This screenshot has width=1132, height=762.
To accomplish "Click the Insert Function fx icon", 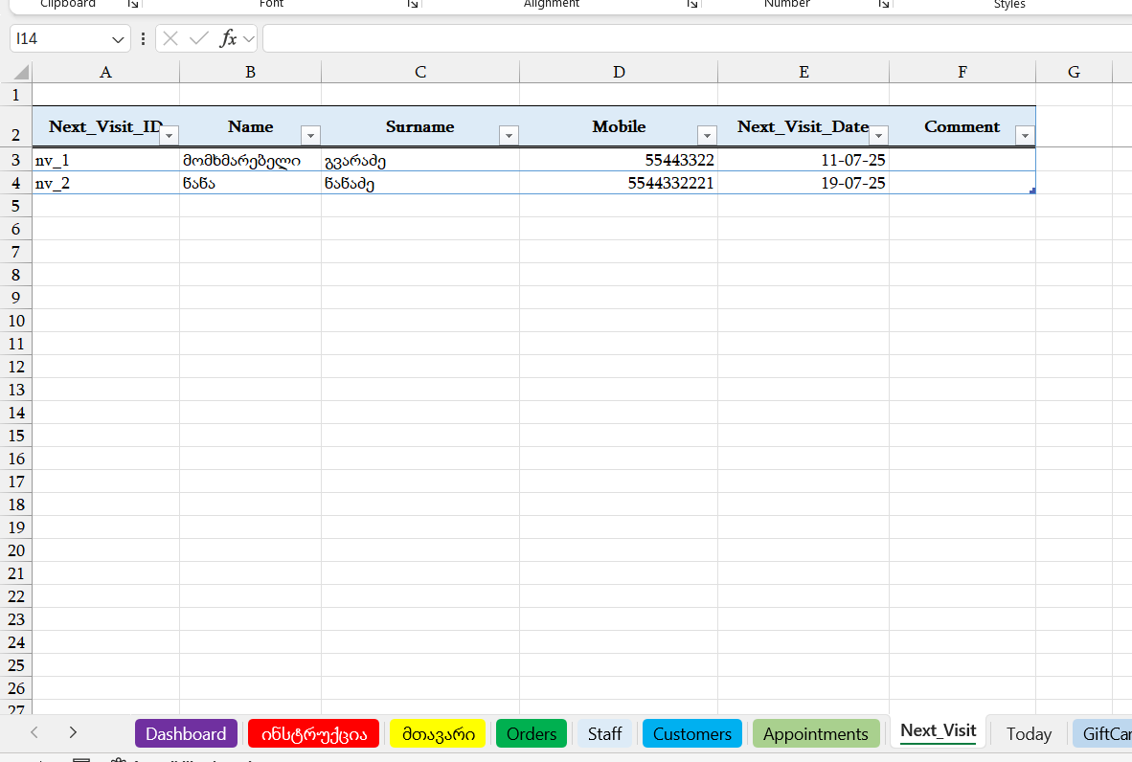I will point(228,39).
